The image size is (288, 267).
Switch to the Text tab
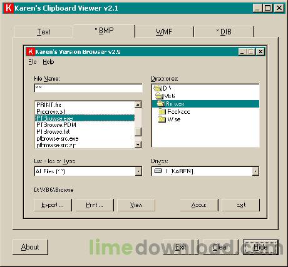tap(44, 32)
